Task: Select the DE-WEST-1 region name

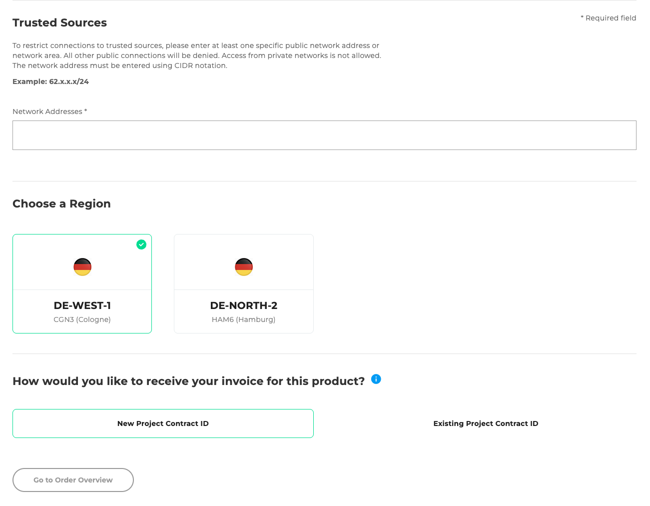Action: coord(82,305)
